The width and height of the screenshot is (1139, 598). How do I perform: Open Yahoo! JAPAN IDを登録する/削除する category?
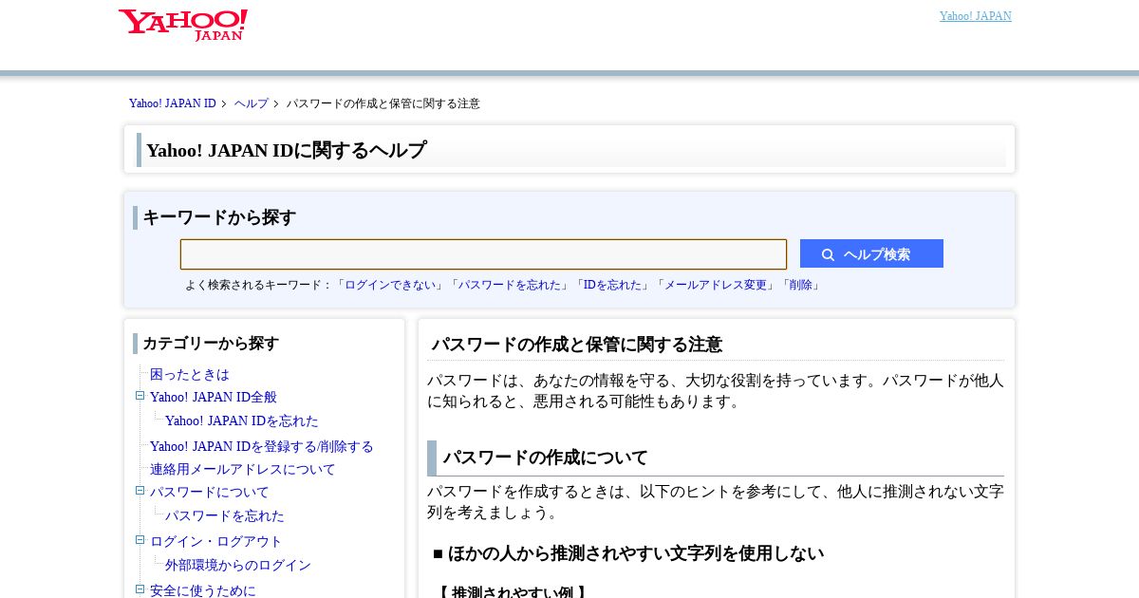(262, 446)
